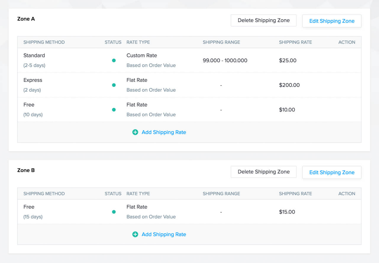
Task: Click the Express method's green status dot
Action: 114,85
